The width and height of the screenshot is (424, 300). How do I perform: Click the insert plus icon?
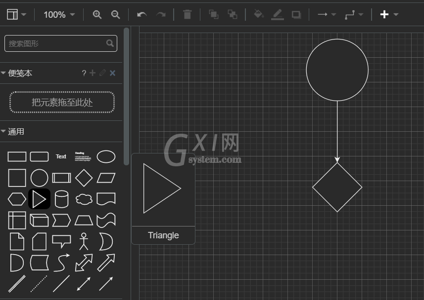point(384,14)
